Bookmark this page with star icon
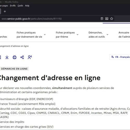 click(x=112, y=19)
